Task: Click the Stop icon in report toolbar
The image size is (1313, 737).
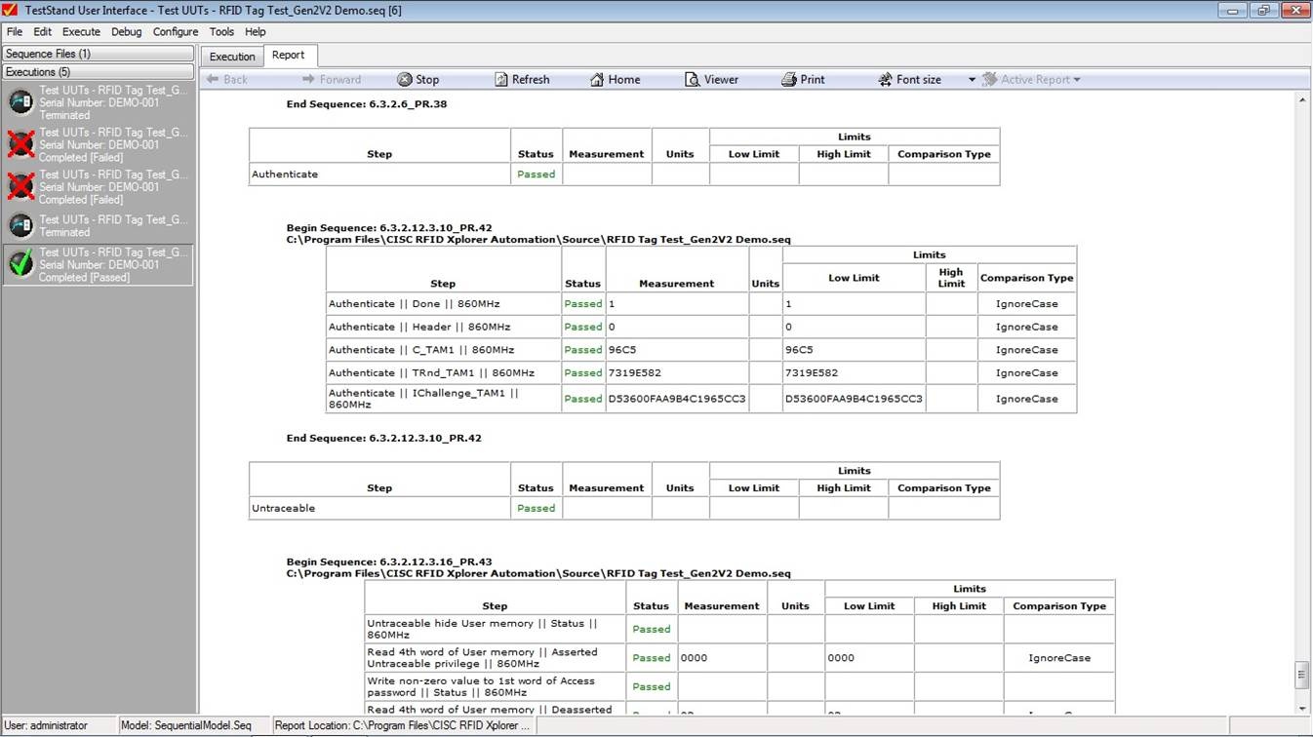Action: point(405,80)
